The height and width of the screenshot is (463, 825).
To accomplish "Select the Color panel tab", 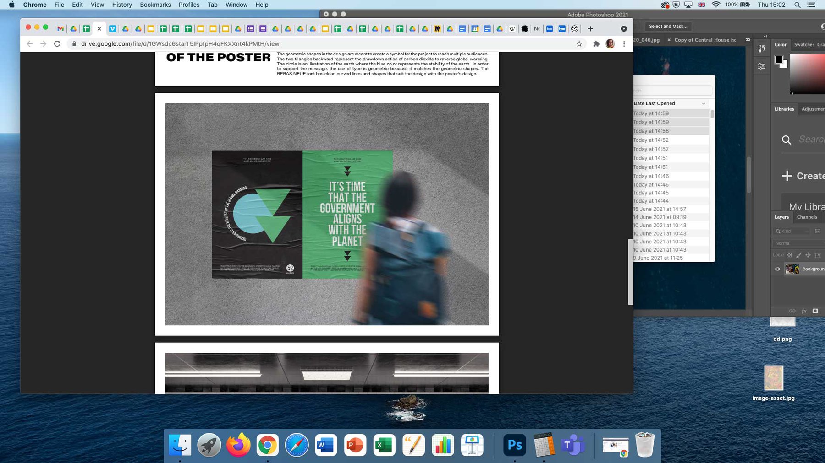I will tap(781, 44).
